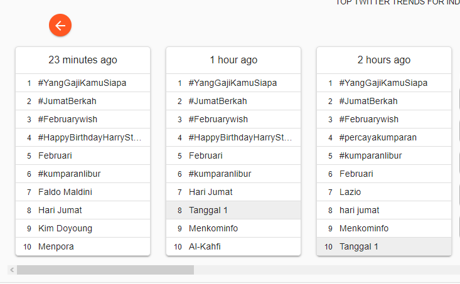The width and height of the screenshot is (460, 284).
Task: Select Tanggal 1 ranked 10 in 2 hours ago
Action: coord(359,246)
